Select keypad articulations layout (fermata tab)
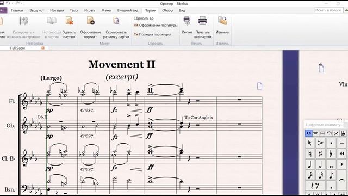 tap(330, 133)
